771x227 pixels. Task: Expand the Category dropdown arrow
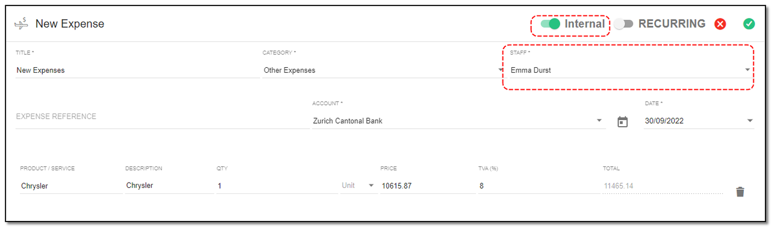coord(501,70)
